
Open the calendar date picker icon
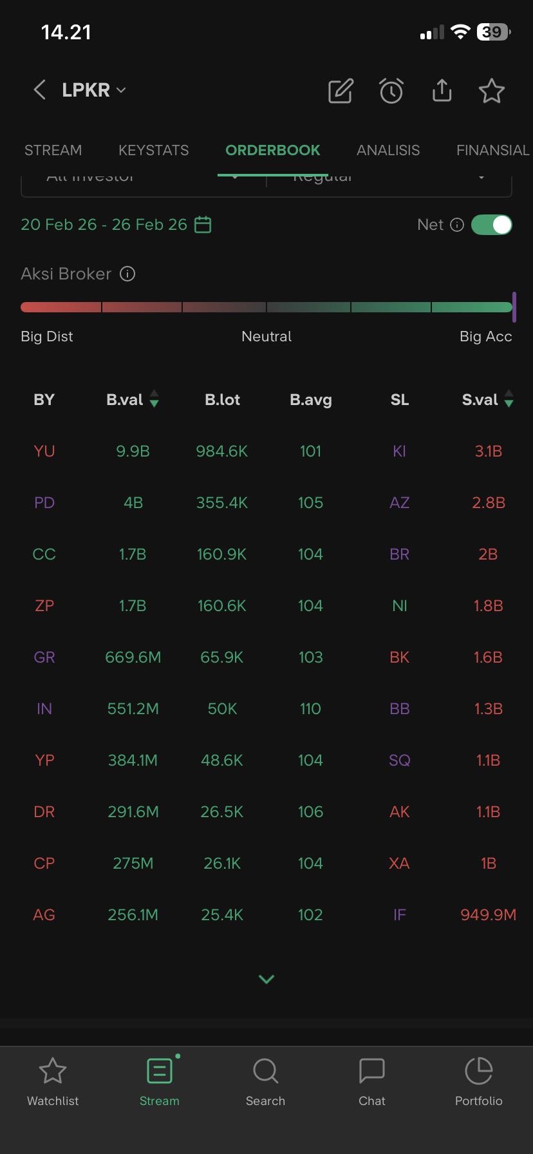coord(203,225)
